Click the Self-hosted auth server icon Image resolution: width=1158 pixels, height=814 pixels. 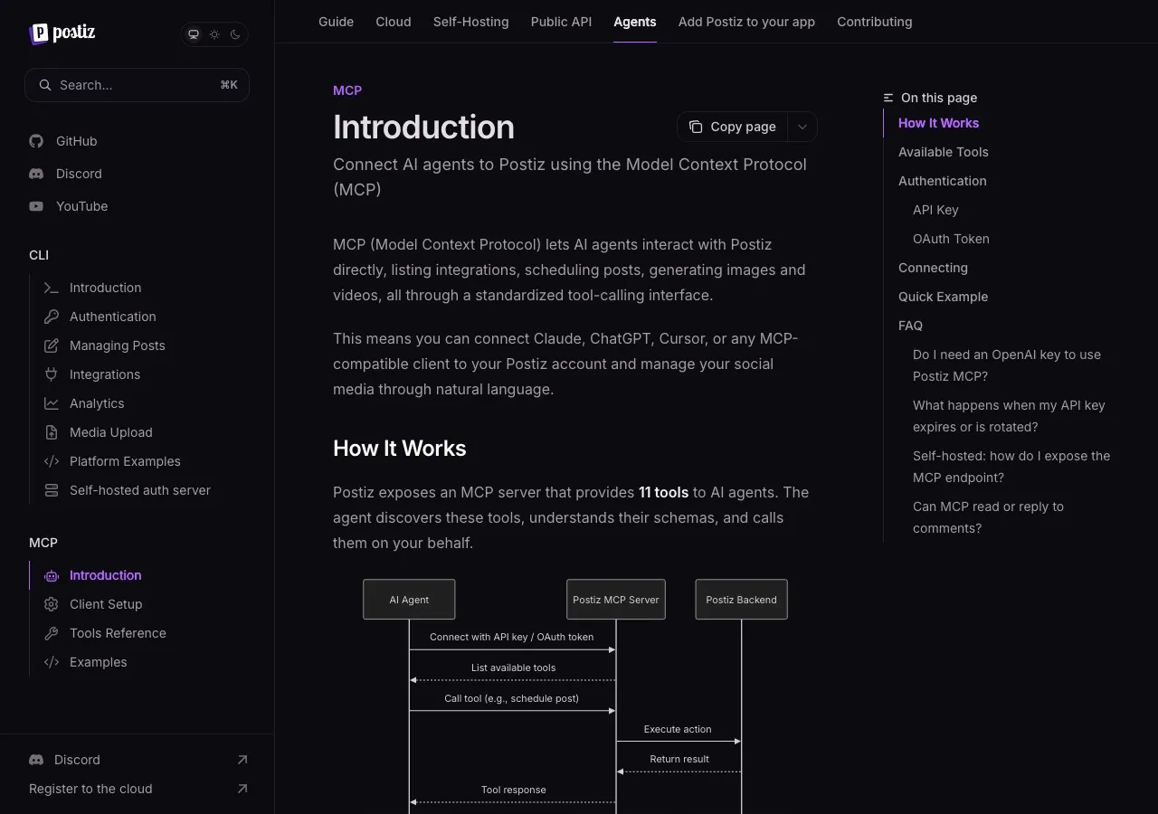(52, 490)
